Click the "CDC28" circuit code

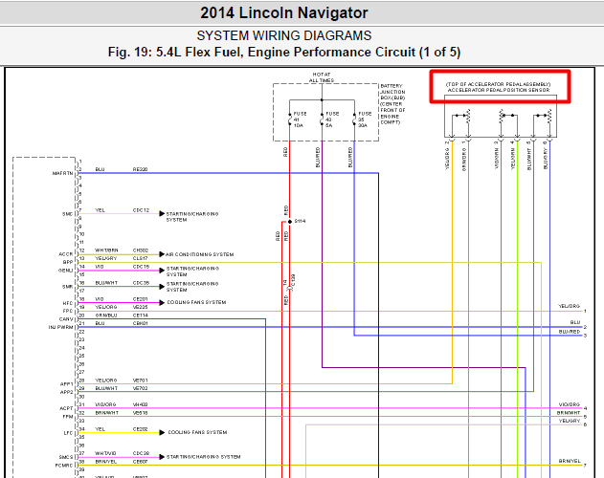(141, 453)
